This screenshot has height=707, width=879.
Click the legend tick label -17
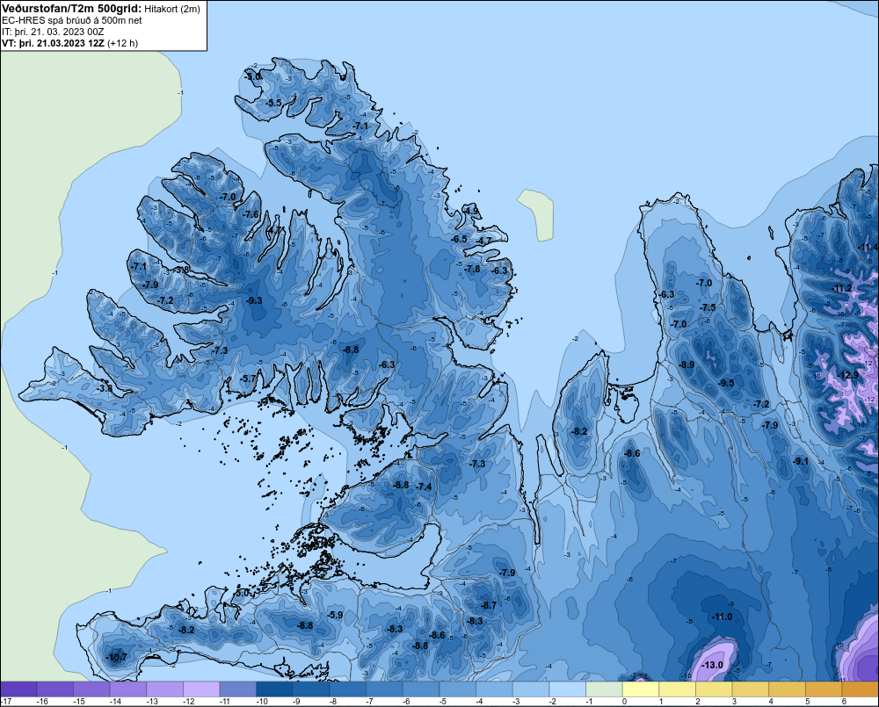[x=5, y=702]
